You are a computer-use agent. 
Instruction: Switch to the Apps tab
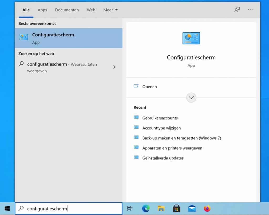42,10
